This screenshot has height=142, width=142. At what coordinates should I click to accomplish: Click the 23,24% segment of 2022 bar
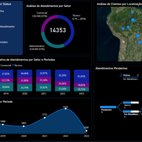coord(62,89)
